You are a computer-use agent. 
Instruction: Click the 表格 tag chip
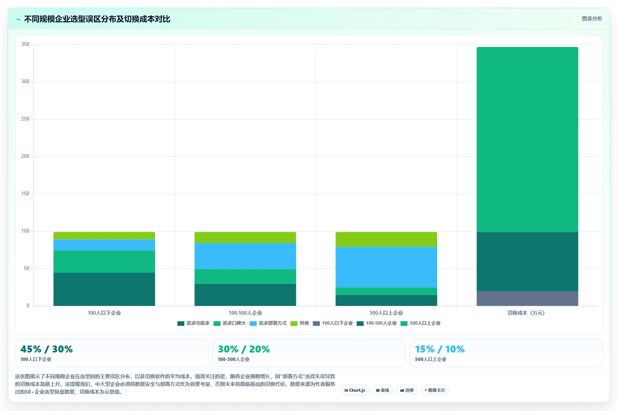[382, 390]
